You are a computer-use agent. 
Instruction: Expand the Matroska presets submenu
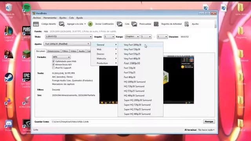click(x=104, y=59)
